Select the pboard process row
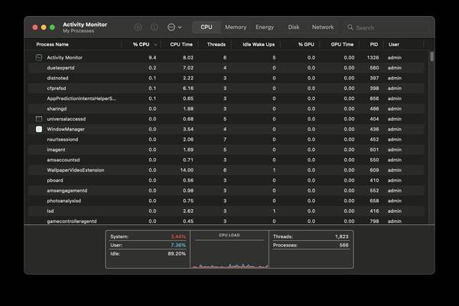Image resolution: width=459 pixels, height=306 pixels. 226,180
